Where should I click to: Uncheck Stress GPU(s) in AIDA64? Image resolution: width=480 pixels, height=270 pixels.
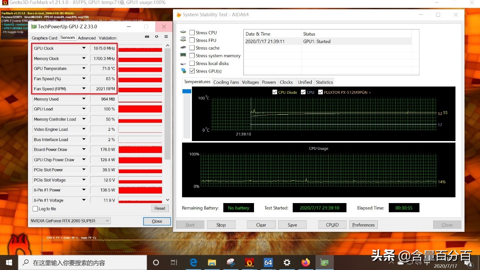click(x=192, y=71)
